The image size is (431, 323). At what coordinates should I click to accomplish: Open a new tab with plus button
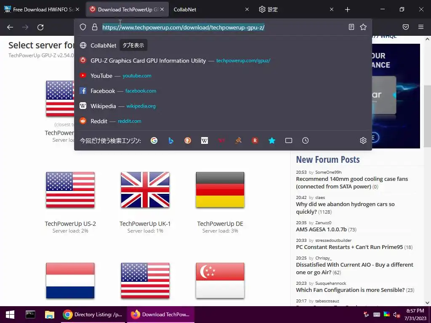pos(347,10)
